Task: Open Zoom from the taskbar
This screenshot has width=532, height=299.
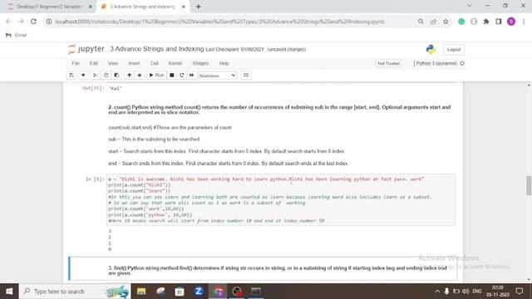Action: tap(199, 292)
